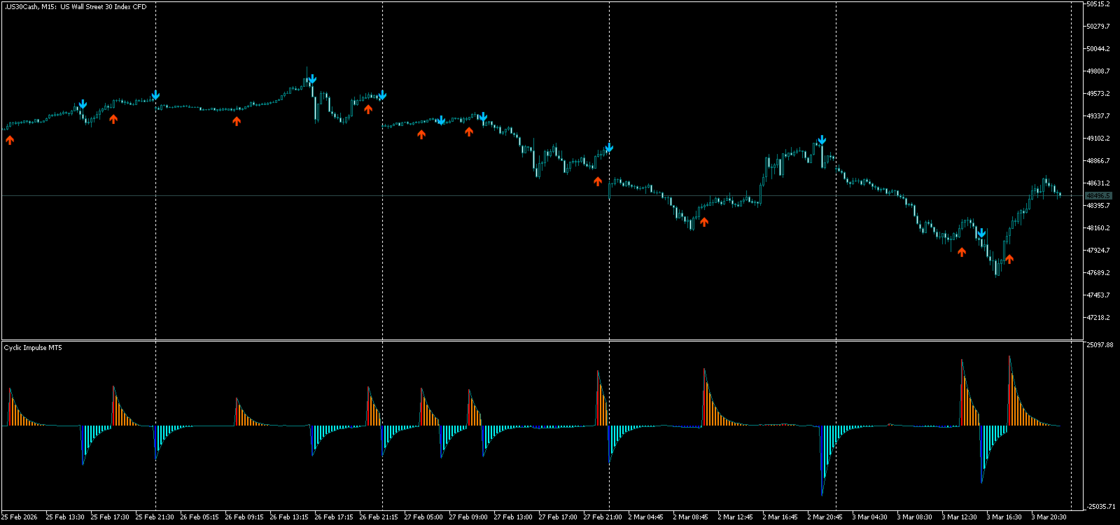
Task: Select the red up arrow near 26 Feb 09:15
Action: pos(237,121)
